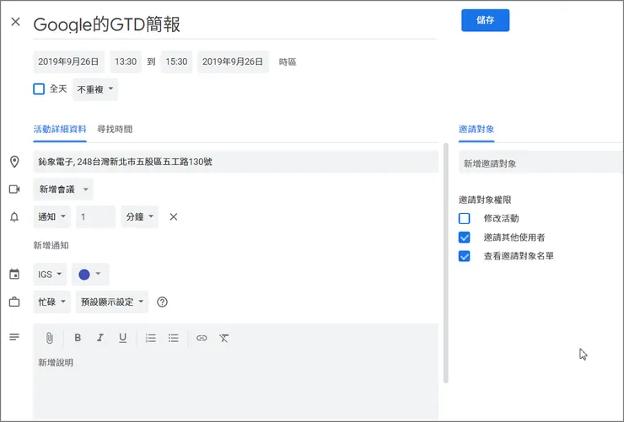Switch to the 活動詳細資料 tab
The width and height of the screenshot is (624, 422).
pos(60,129)
